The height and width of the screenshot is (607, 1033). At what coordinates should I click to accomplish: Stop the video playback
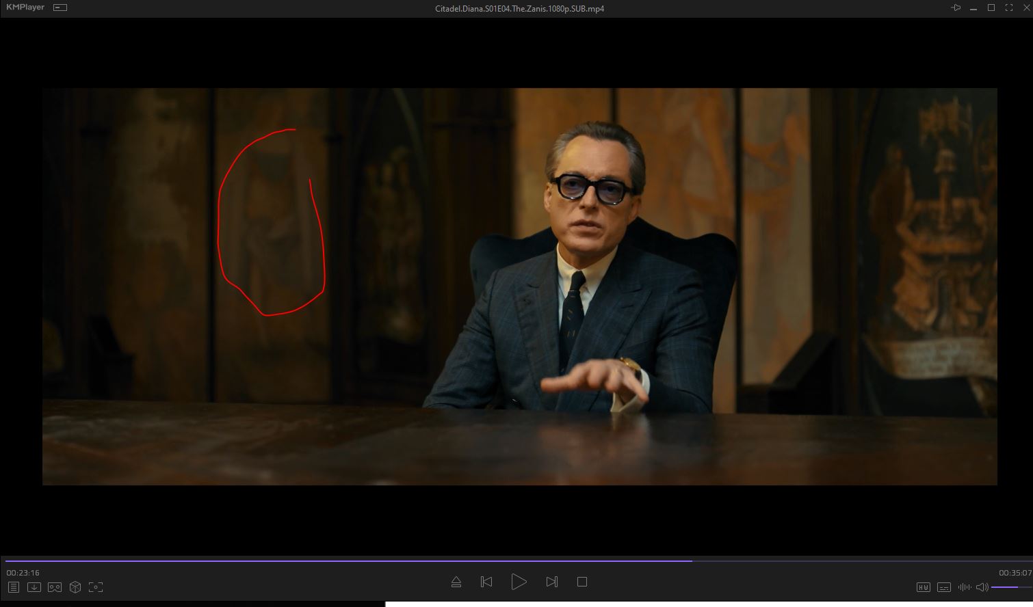582,582
